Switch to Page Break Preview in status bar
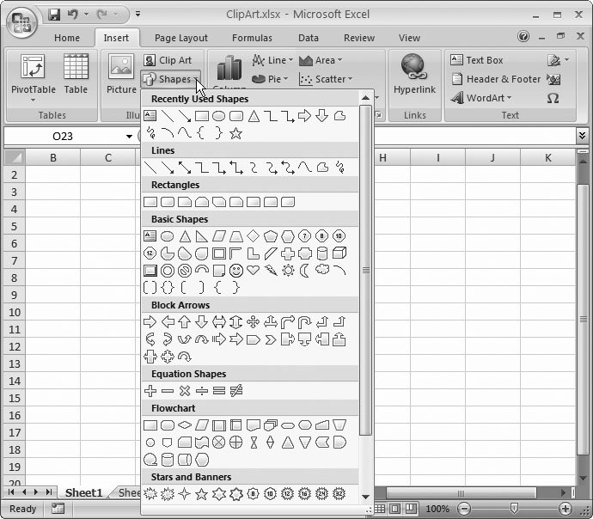593x519 pixels. (x=411, y=509)
